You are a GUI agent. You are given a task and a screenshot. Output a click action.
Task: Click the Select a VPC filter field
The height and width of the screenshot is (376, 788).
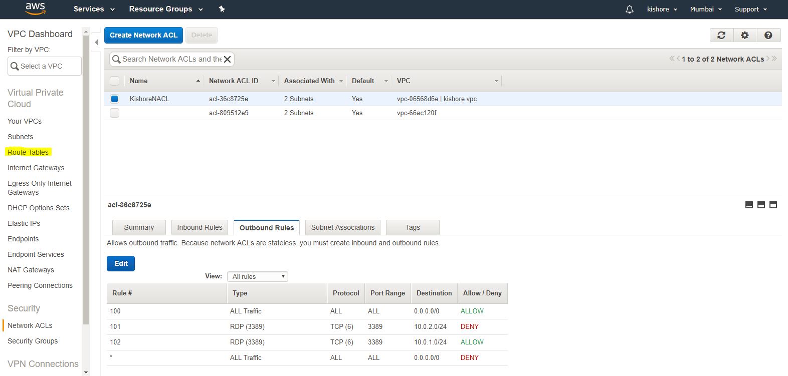pos(45,66)
